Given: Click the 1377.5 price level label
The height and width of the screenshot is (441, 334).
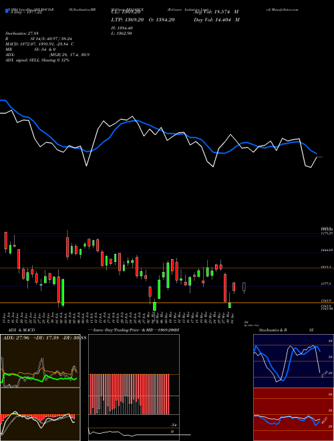Looking at the screenshot, I should 325,284.
